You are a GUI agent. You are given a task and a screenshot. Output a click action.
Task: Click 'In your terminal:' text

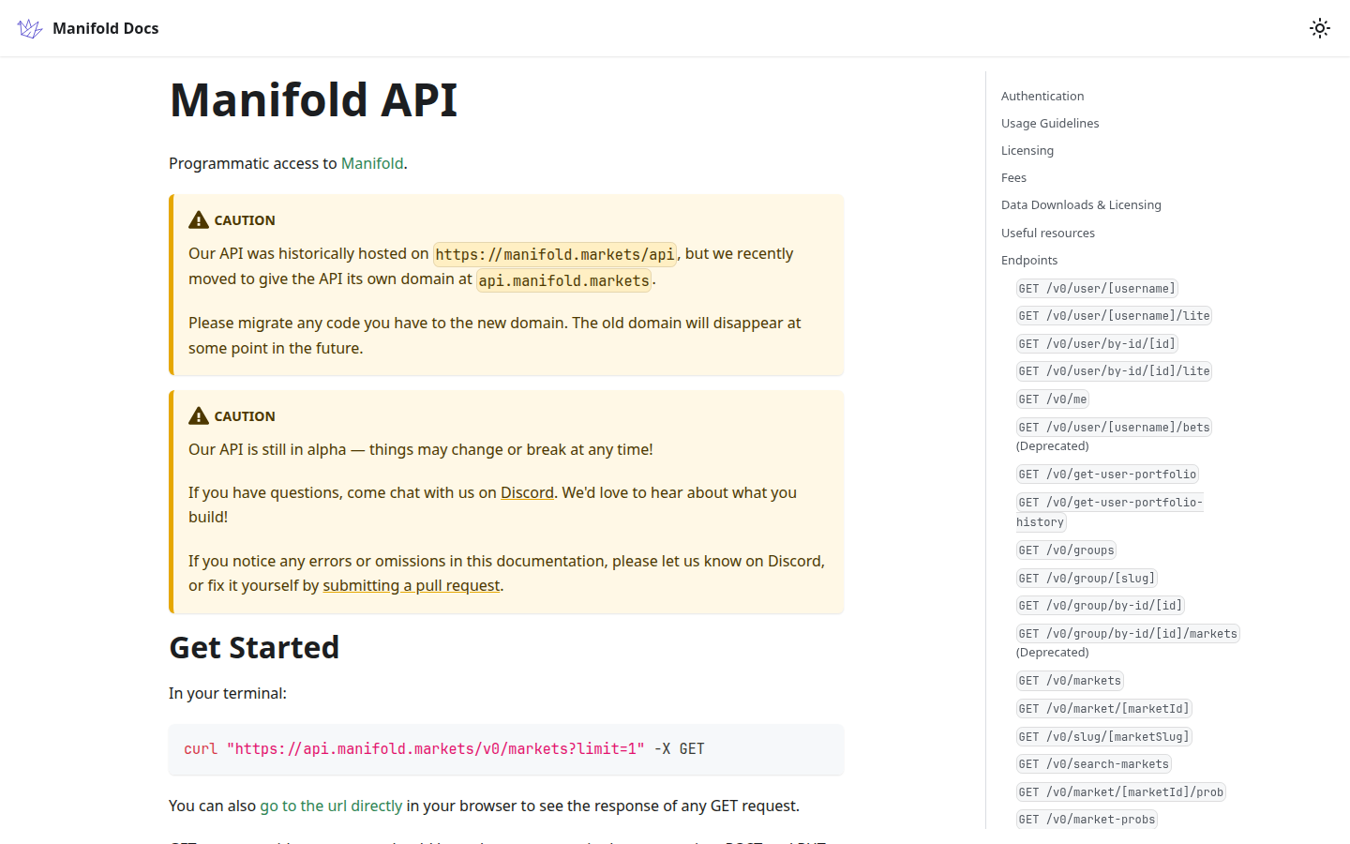tap(228, 693)
